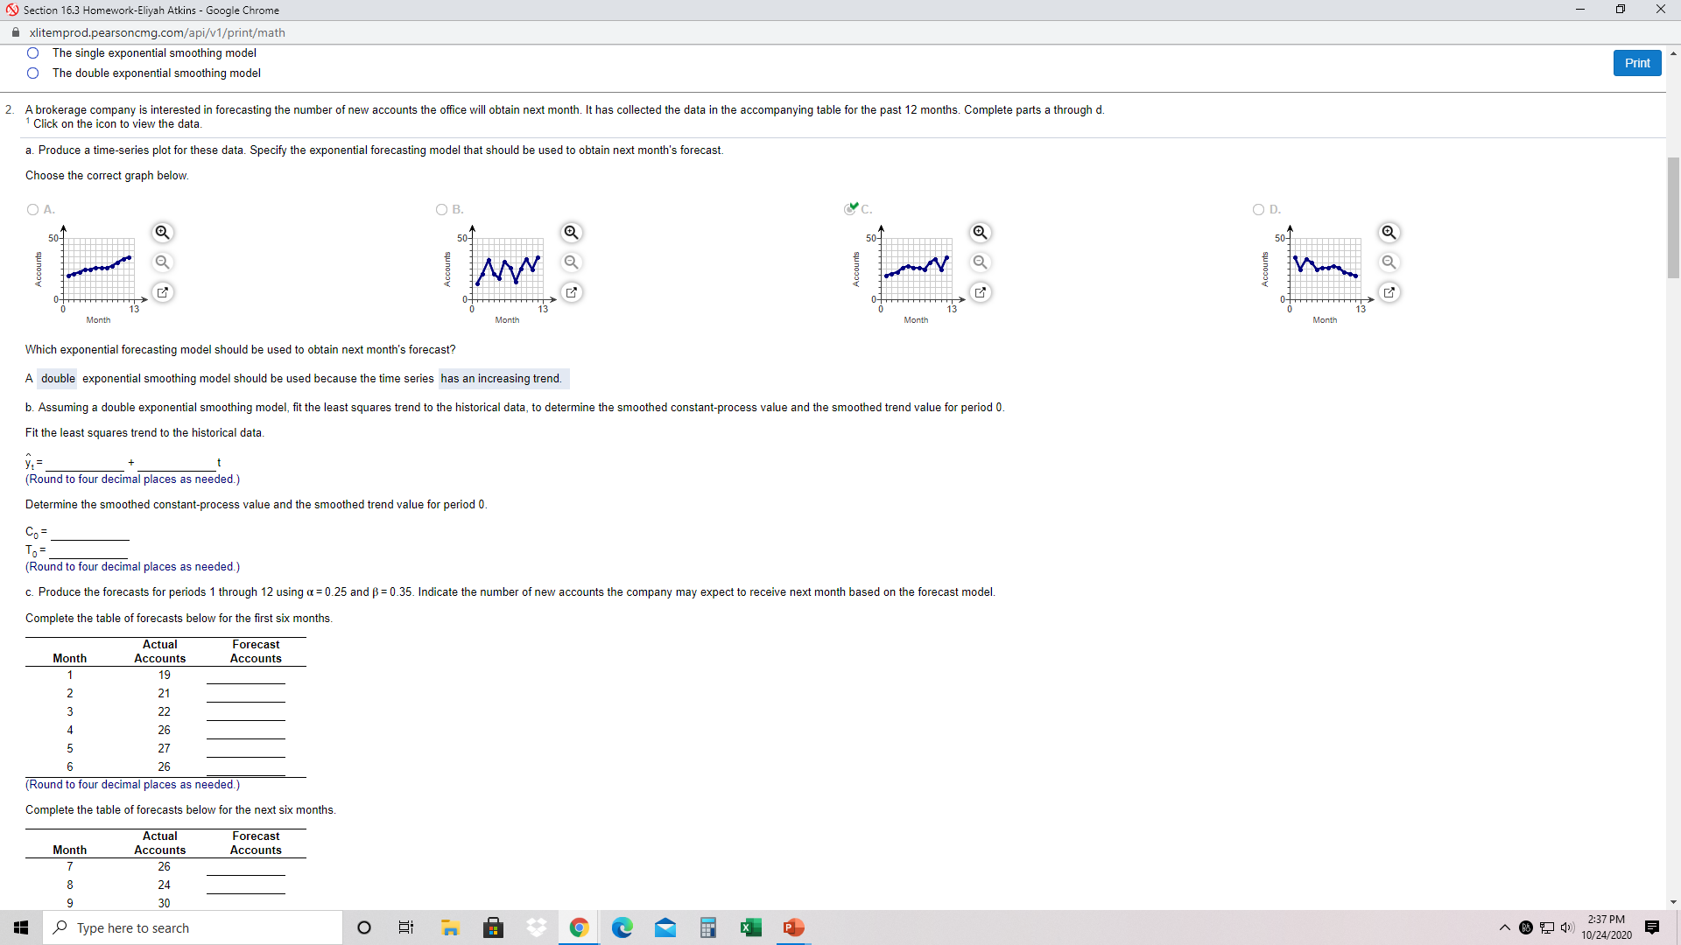Click the Print button
Image resolution: width=1681 pixels, height=945 pixels.
click(1636, 62)
